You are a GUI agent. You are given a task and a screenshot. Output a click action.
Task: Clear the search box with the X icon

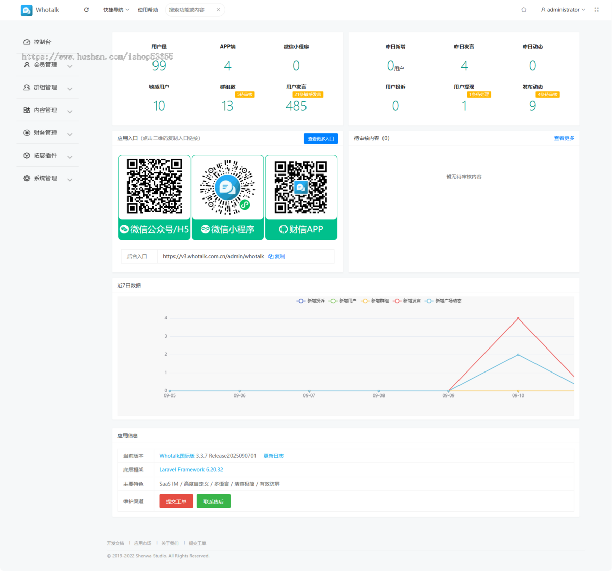coord(218,10)
